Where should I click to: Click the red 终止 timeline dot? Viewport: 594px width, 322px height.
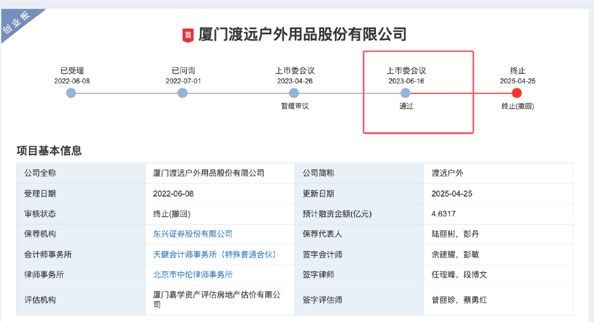point(517,93)
